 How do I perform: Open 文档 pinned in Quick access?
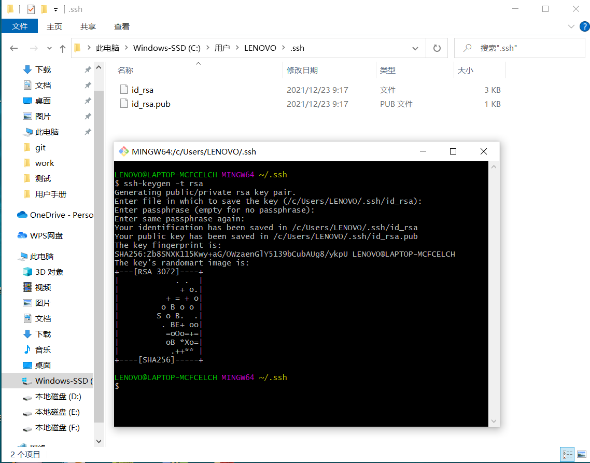(x=43, y=86)
